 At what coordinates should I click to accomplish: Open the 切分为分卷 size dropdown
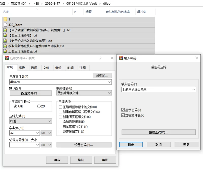[37, 145]
